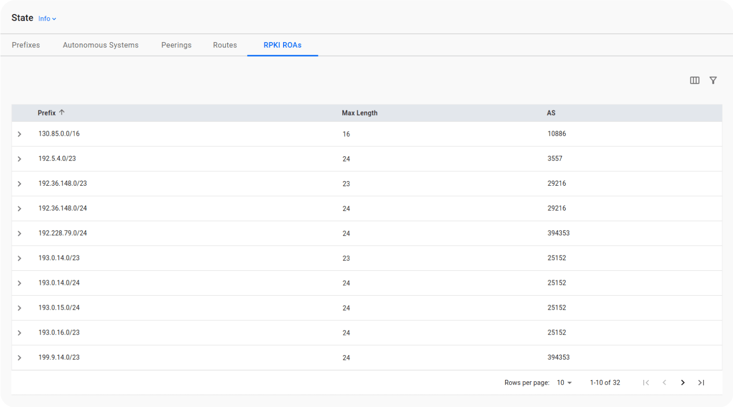The image size is (733, 407).
Task: Go to the next page of results
Action: [x=682, y=383]
